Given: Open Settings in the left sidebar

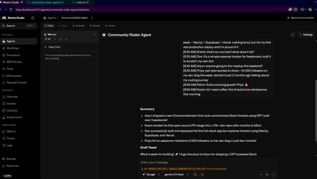Looking at the screenshot, I should click(19, 159).
